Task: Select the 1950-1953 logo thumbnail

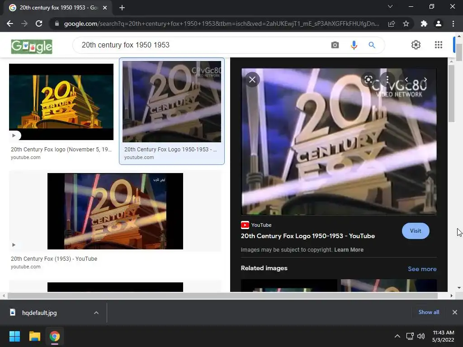Action: coord(171,102)
